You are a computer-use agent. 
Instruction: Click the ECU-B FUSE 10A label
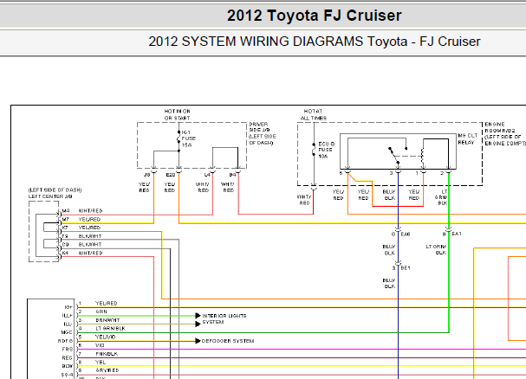point(326,150)
